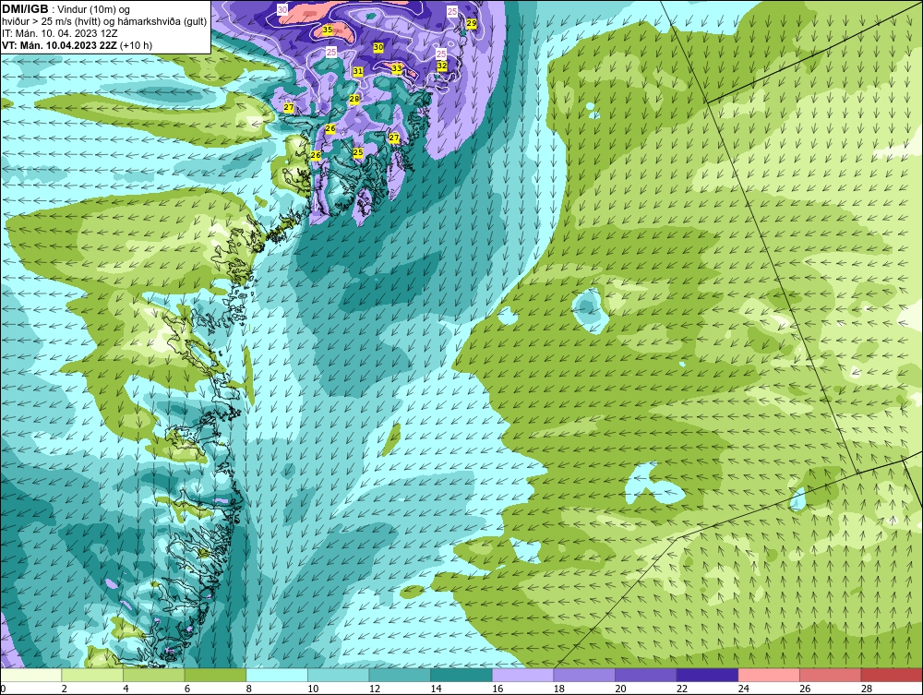
Task: Select the 24–26 m/s salmon pink swatch
Action: (x=769, y=675)
